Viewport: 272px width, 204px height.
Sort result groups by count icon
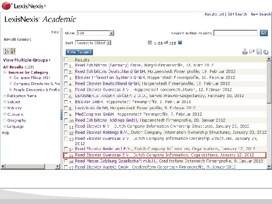13,51
